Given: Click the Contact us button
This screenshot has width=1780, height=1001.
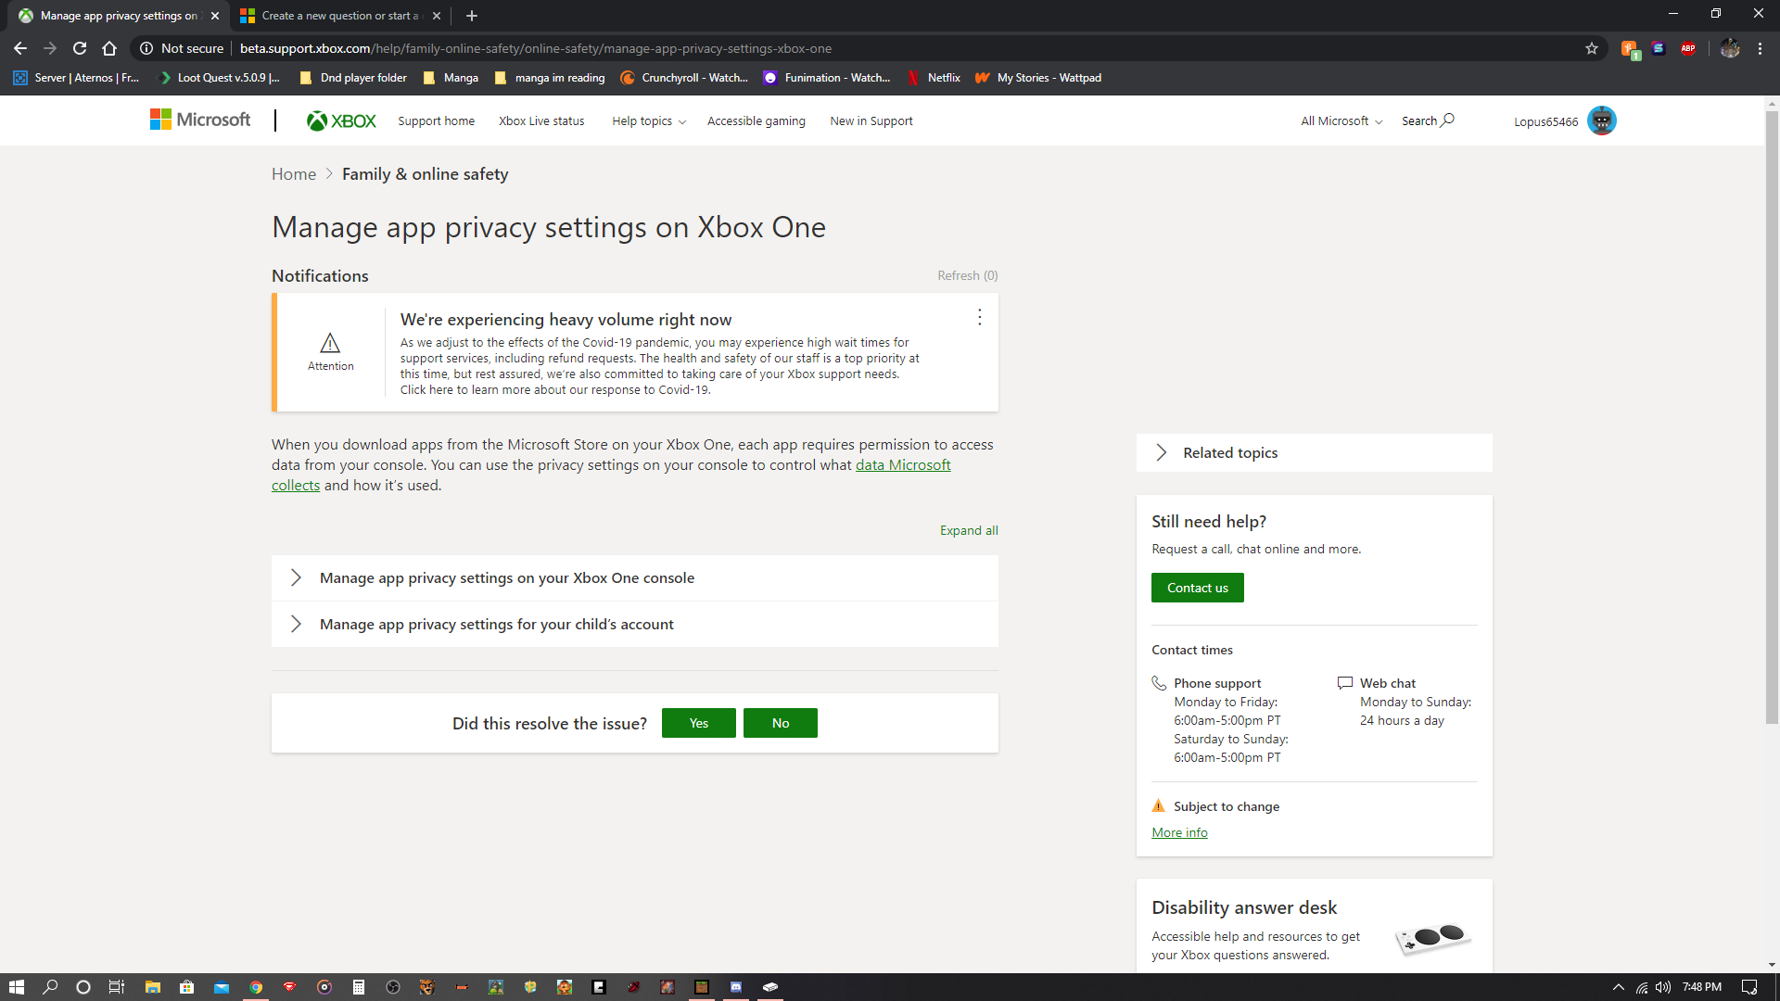Looking at the screenshot, I should pos(1197,589).
